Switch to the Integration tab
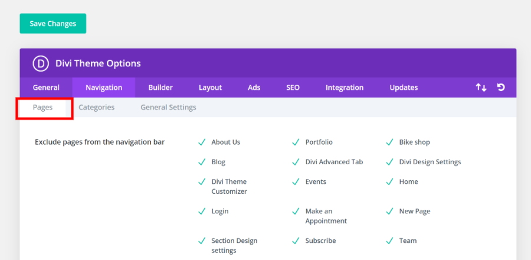This screenshot has width=531, height=260. [x=345, y=87]
